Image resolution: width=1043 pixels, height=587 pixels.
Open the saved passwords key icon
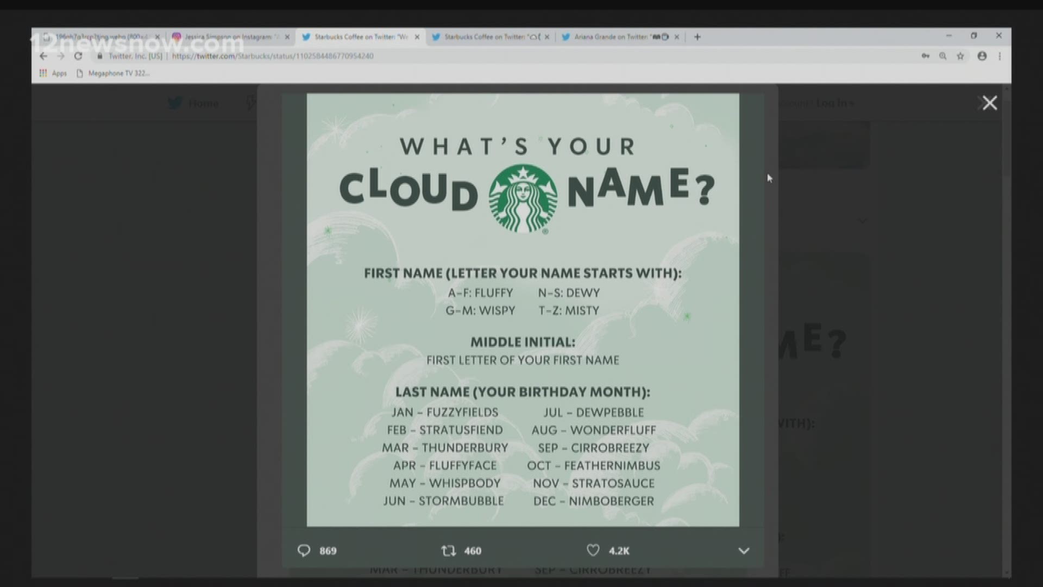tap(925, 56)
